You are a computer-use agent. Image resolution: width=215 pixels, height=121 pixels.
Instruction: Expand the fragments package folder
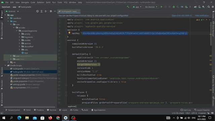[19, 37]
